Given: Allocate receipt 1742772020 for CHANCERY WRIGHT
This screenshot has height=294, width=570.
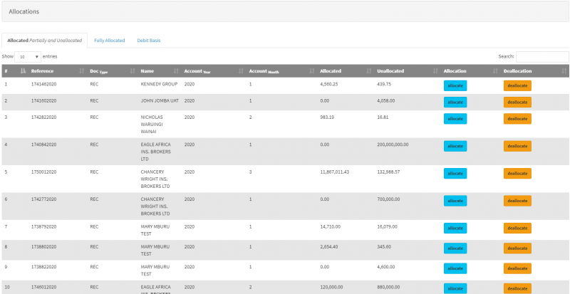Looking at the screenshot, I should pyautogui.click(x=455, y=201).
